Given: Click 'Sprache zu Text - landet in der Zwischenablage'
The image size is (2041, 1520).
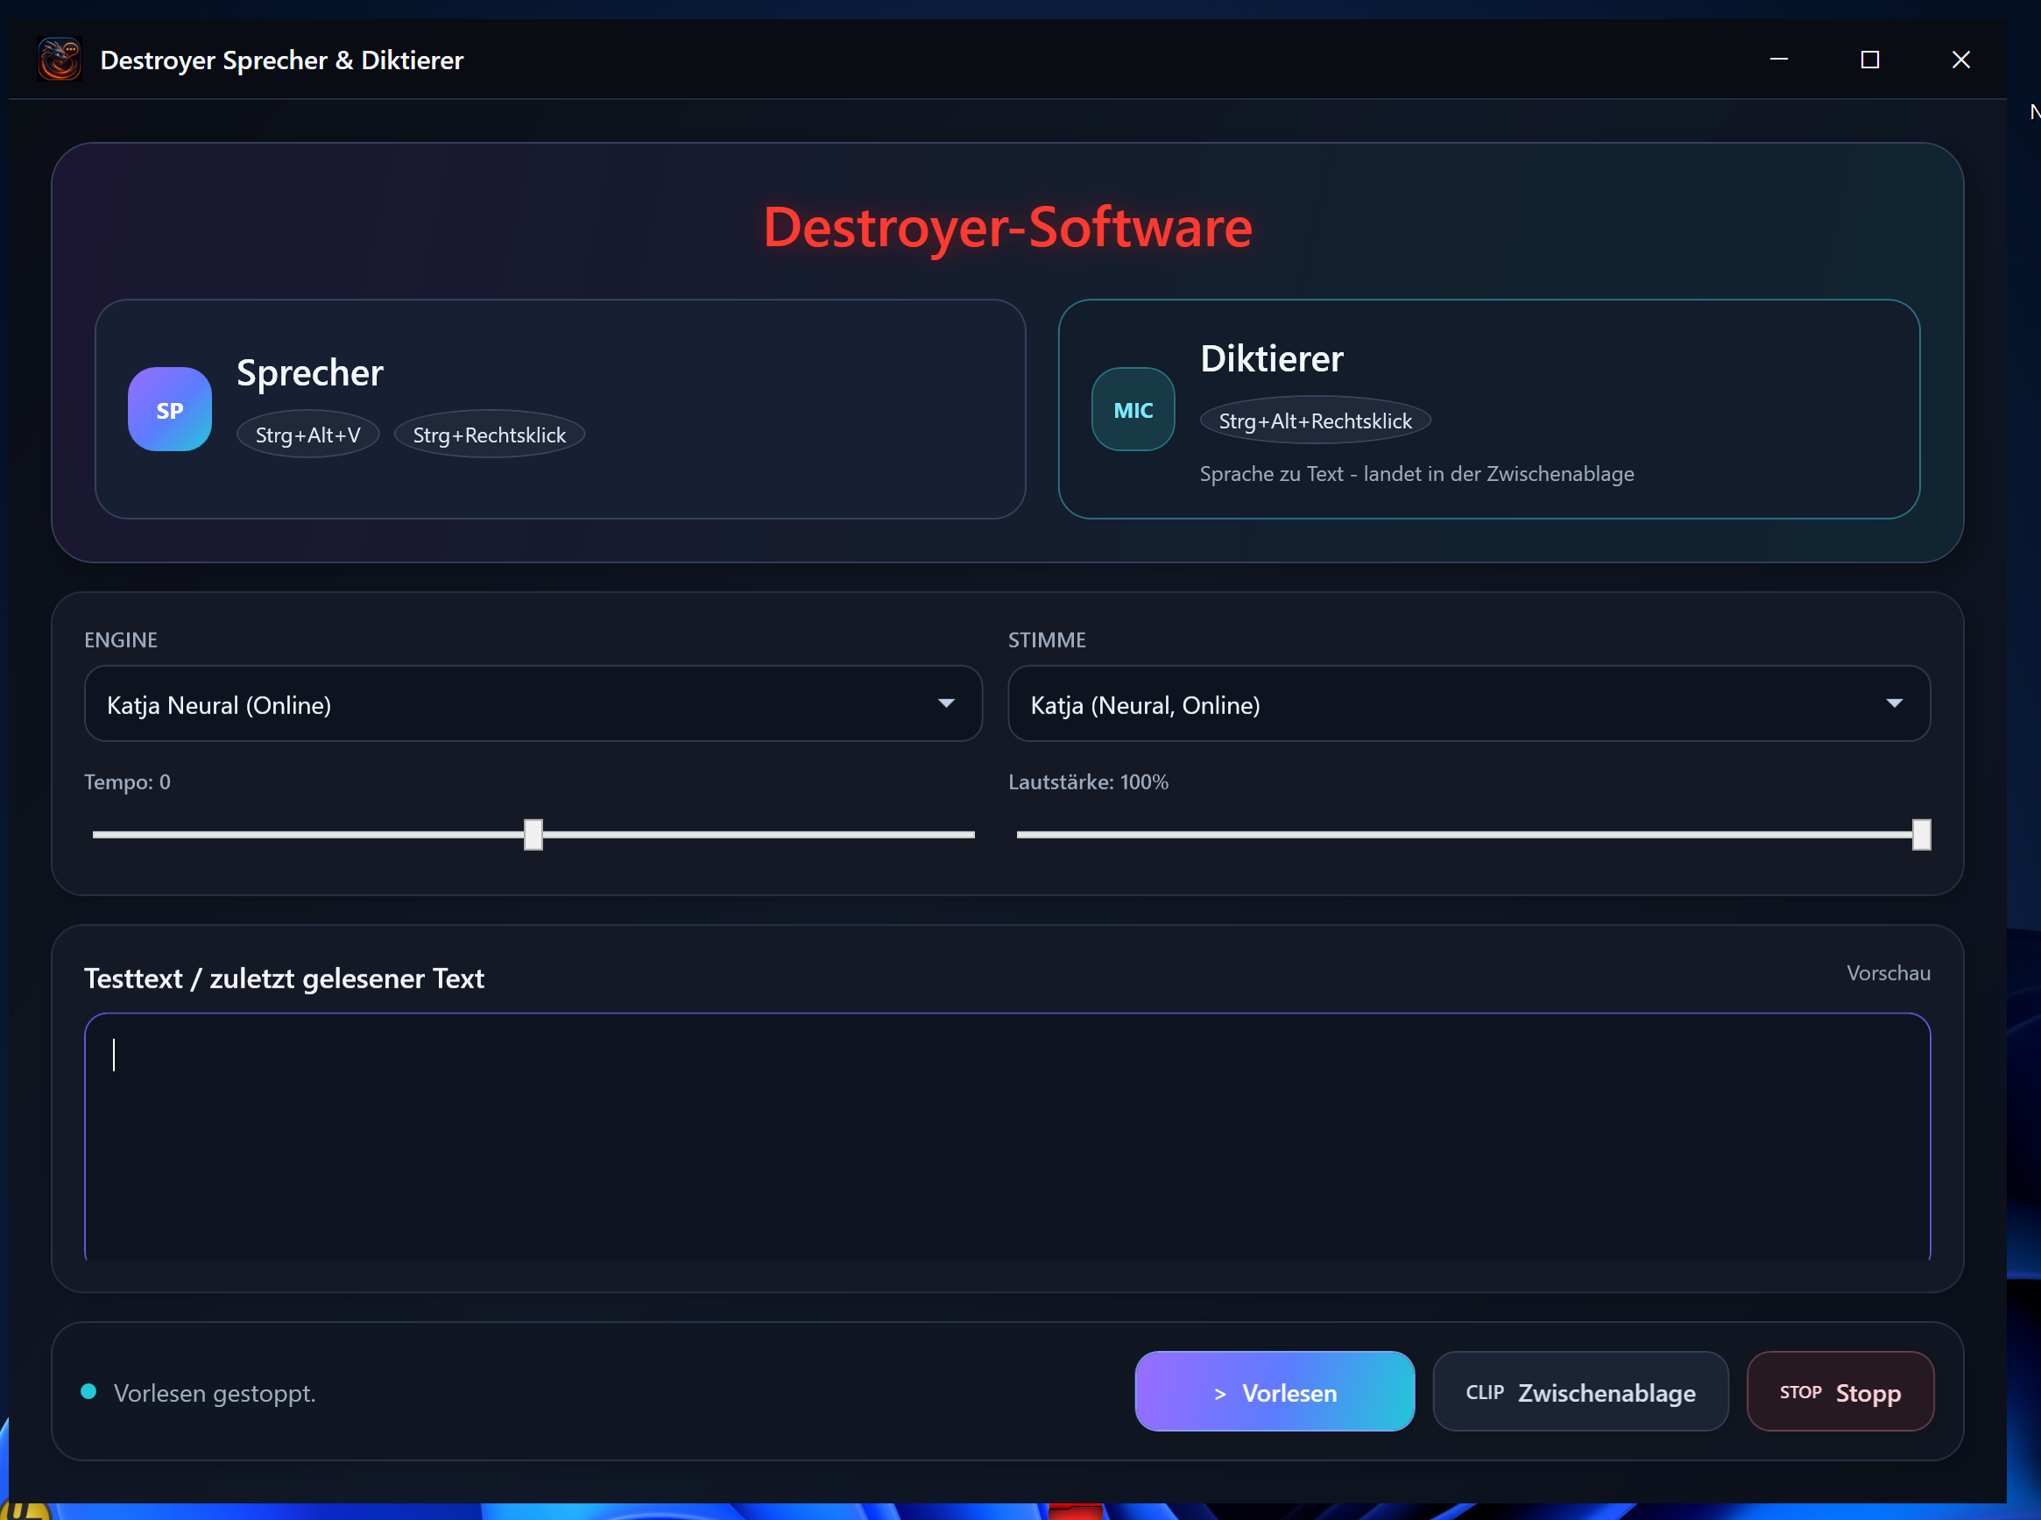Looking at the screenshot, I should coord(1416,474).
